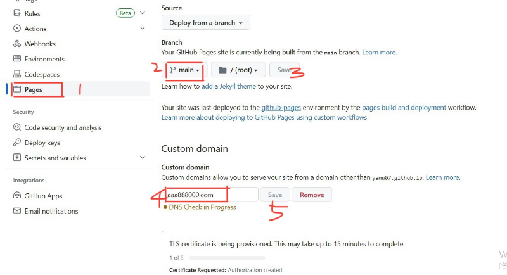
Task: Open Email notifications settings
Action: (x=51, y=211)
